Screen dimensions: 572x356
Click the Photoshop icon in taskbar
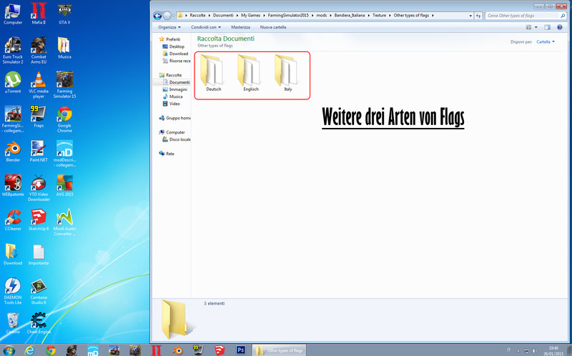[x=242, y=350]
